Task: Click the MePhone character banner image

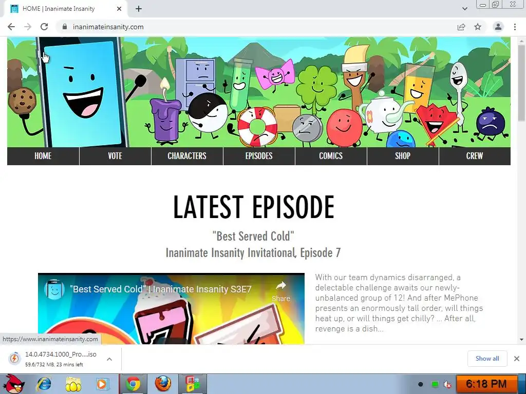Action: 82,92
